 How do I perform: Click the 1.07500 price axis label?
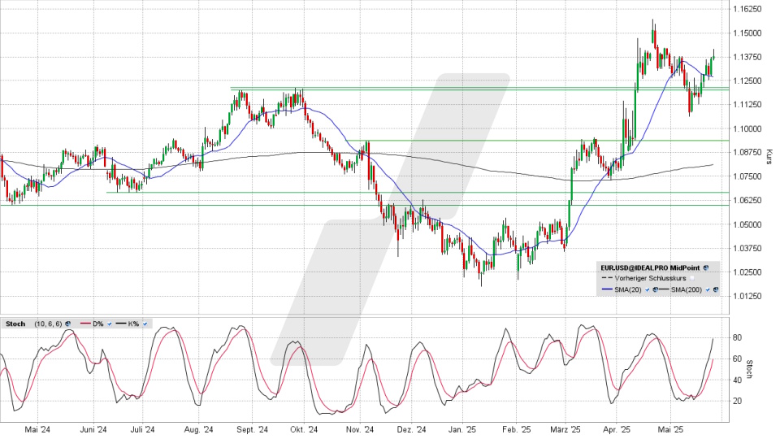[747, 176]
